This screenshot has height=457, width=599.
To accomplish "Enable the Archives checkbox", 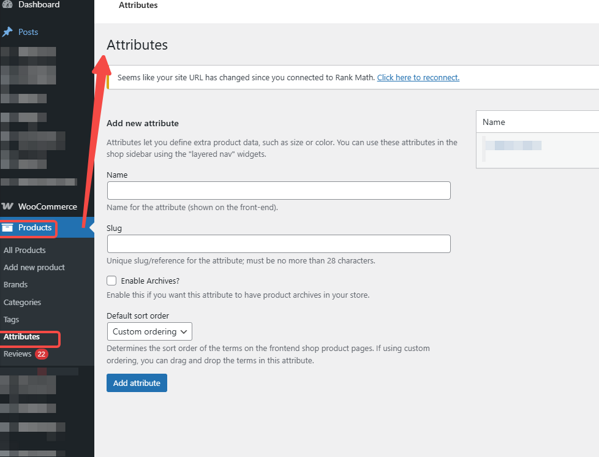I will point(111,281).
